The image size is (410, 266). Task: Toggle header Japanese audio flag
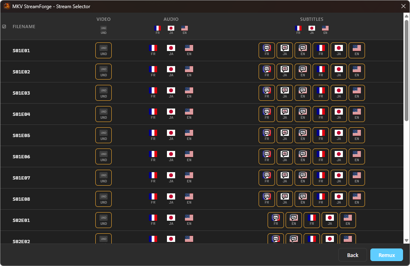[x=171, y=30]
